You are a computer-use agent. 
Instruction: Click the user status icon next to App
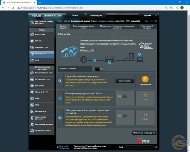[x=151, y=21]
